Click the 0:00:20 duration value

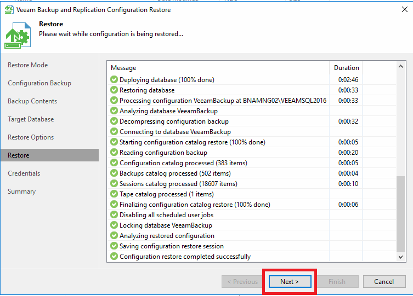click(348, 153)
